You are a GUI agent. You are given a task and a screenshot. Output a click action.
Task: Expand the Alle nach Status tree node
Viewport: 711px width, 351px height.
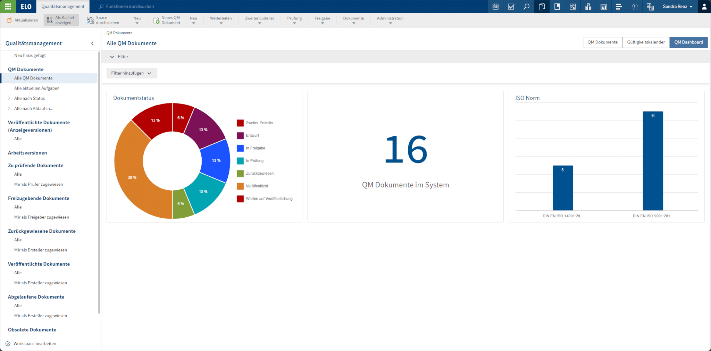(9, 98)
